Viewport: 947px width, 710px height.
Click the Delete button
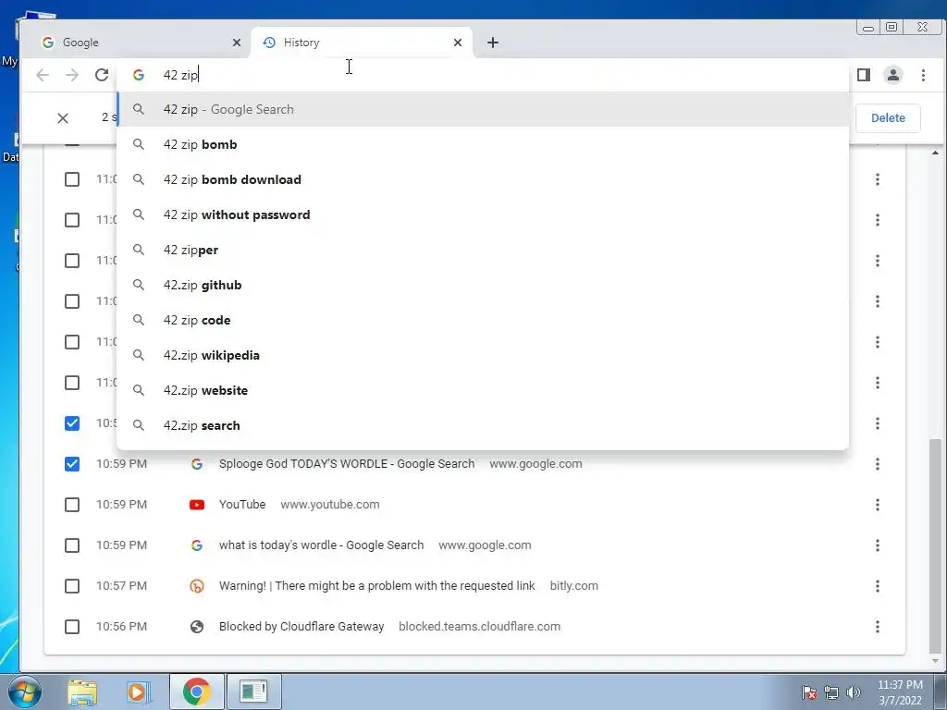[x=888, y=117]
